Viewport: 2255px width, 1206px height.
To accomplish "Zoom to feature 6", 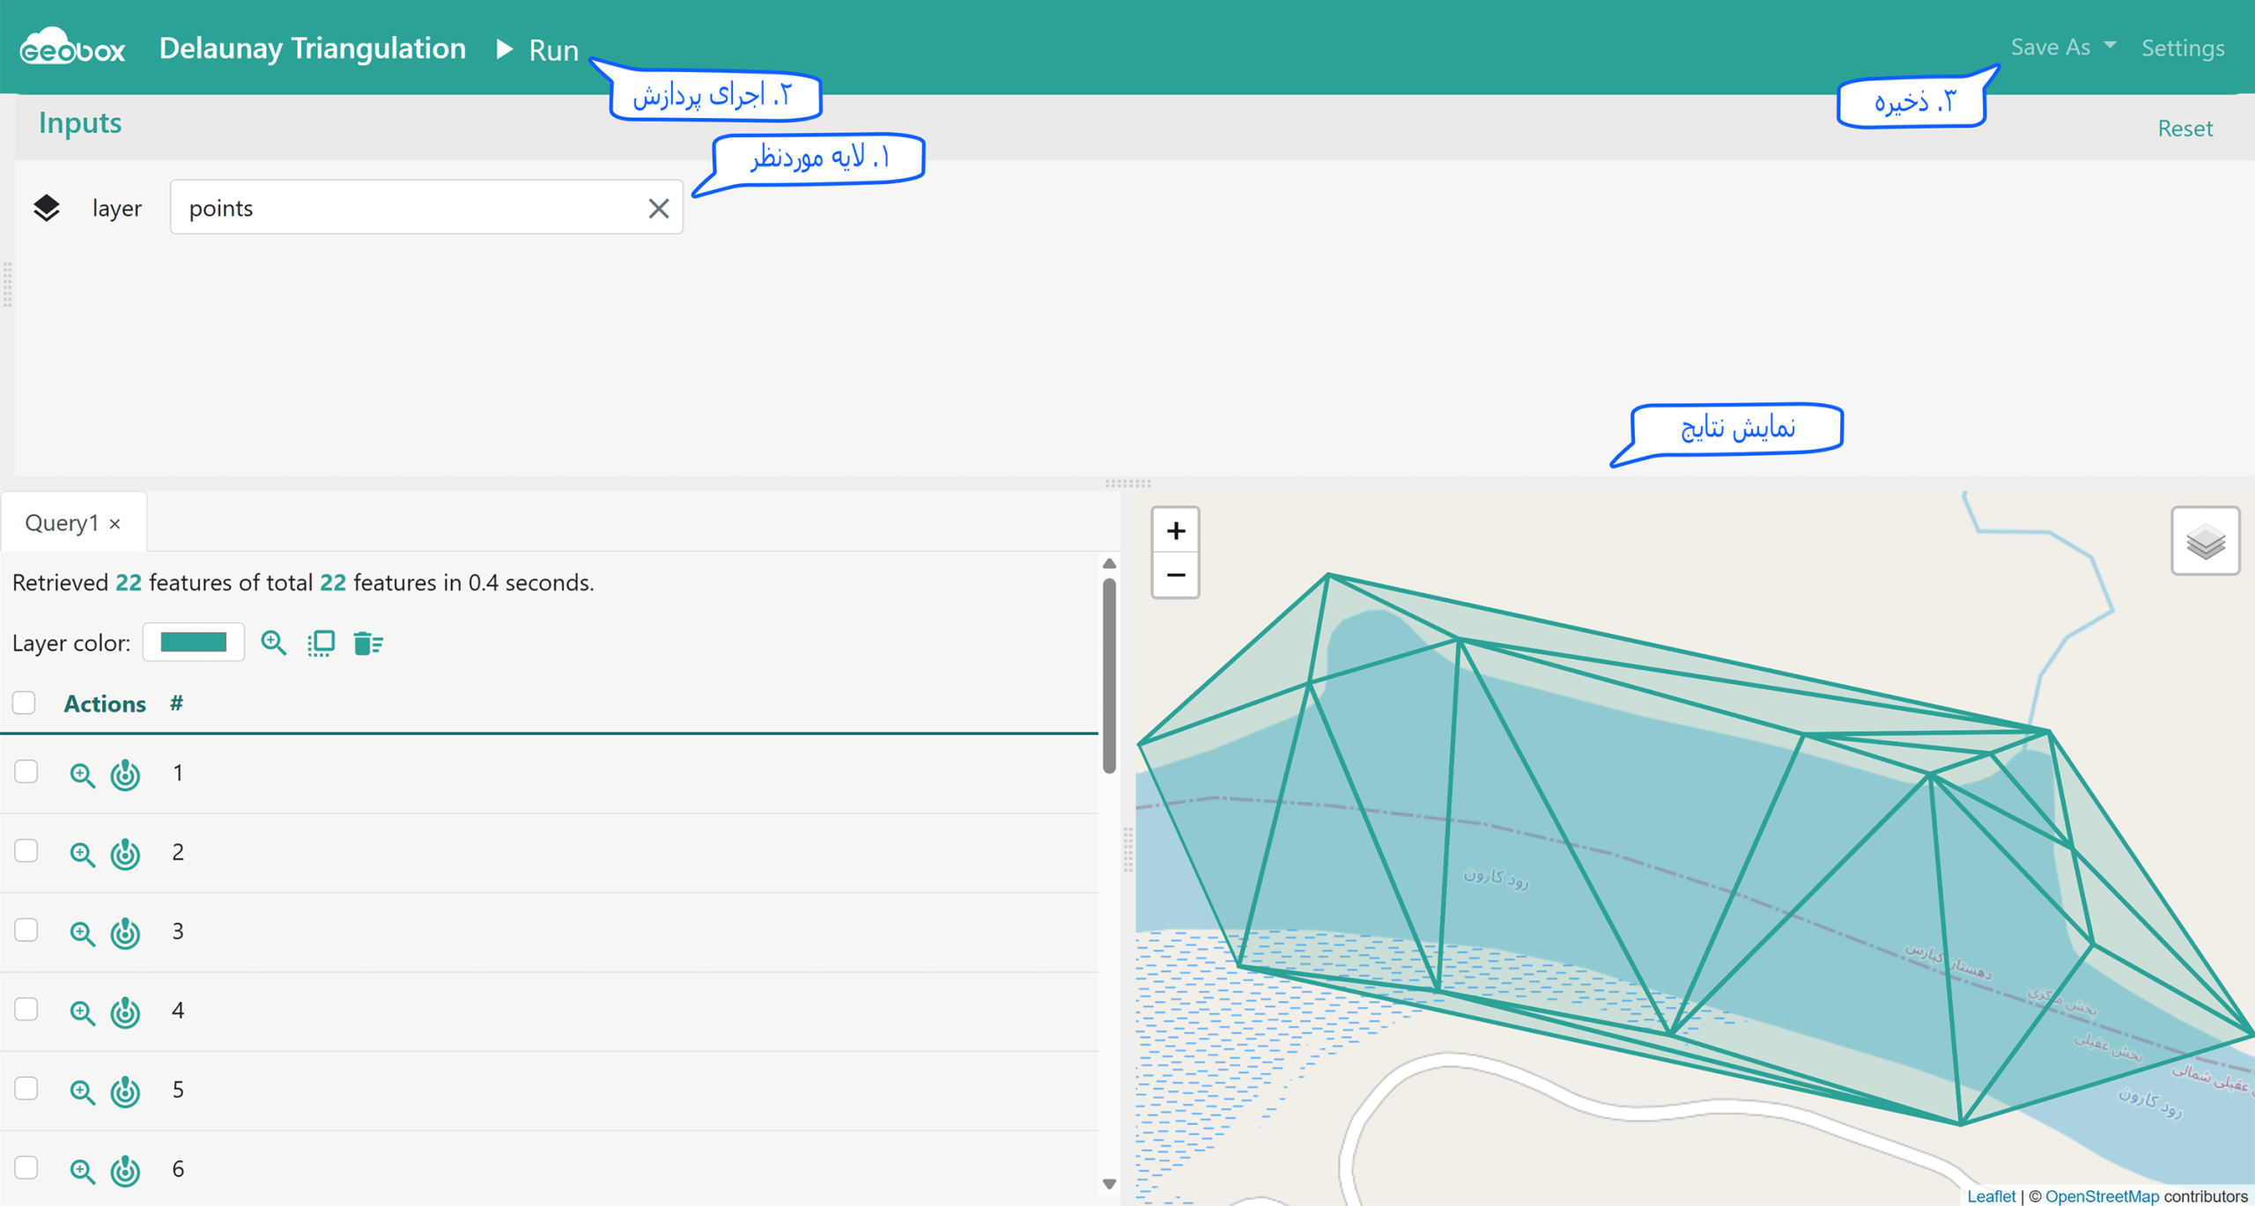I will click(x=82, y=1171).
